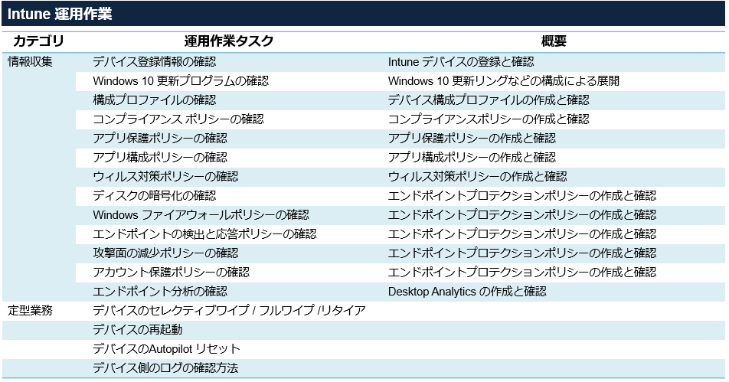
Task: Select task 'エンドポイント分析の確認'
Action: point(160,292)
